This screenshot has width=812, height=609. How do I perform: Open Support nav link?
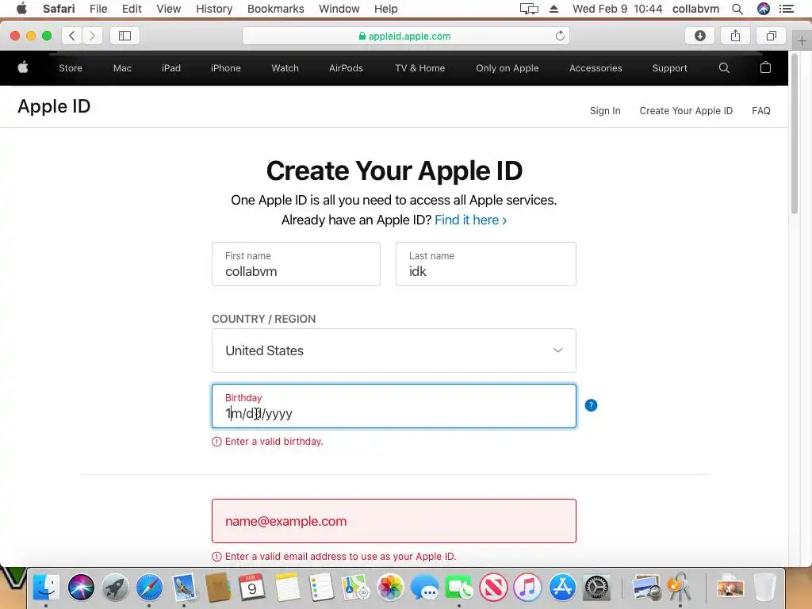click(x=669, y=68)
